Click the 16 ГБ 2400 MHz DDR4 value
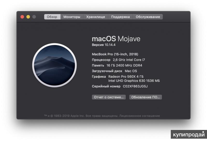 (124, 65)
